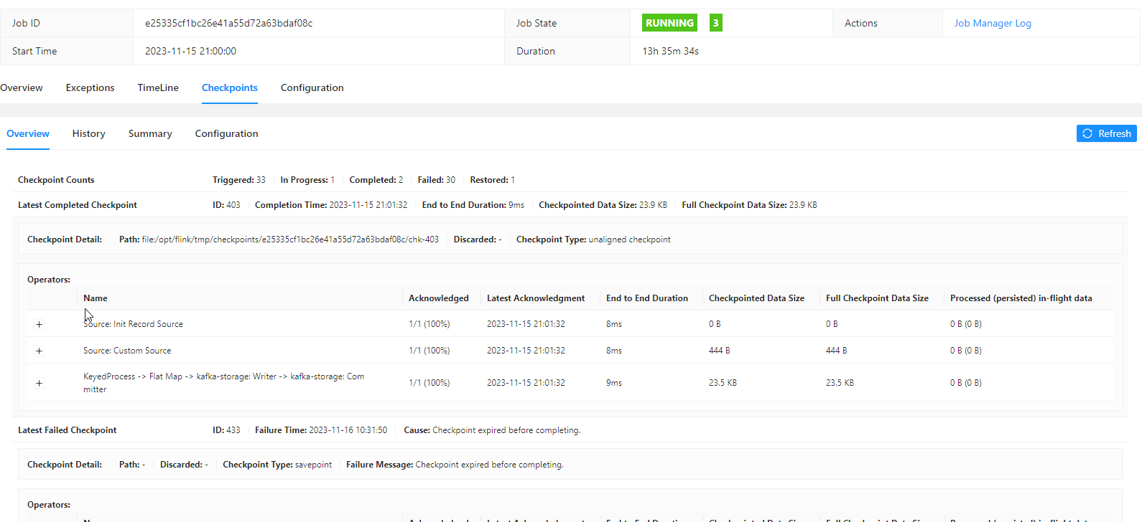Click the Processed in-flight data column header
This screenshot has height=522, width=1142.
(1021, 298)
